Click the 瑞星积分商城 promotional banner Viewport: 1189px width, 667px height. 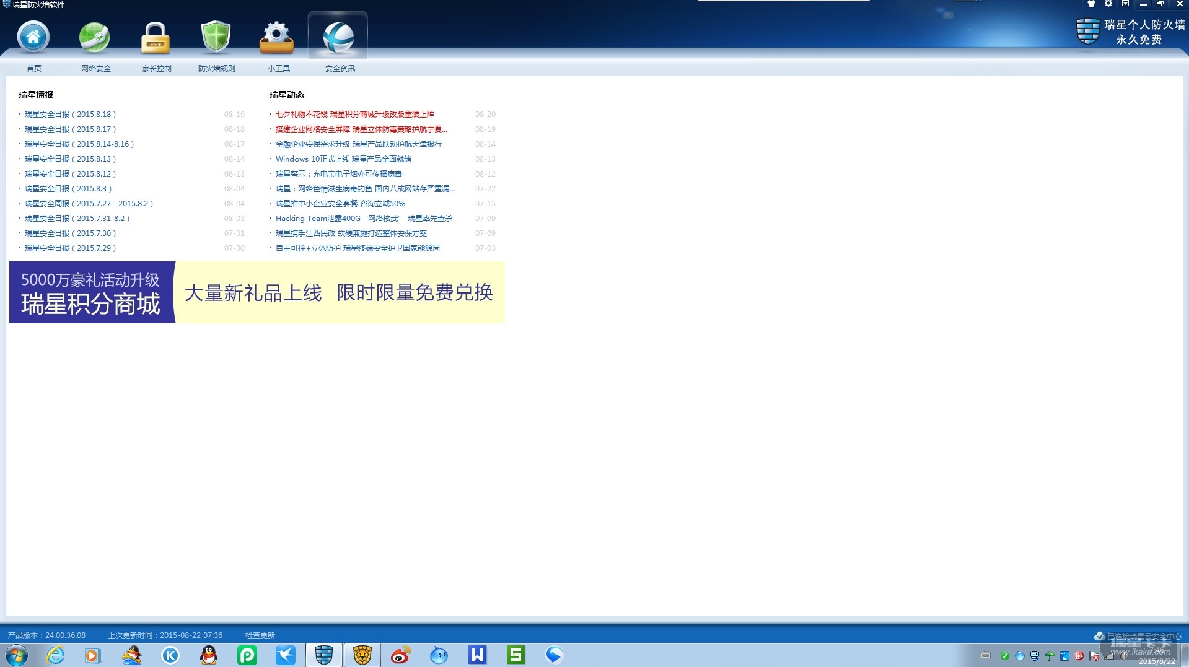(x=257, y=292)
